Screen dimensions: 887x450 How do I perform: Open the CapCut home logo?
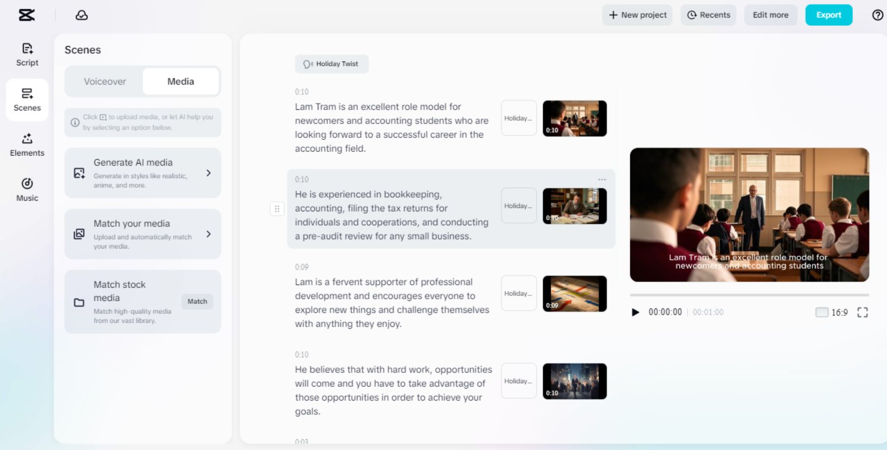26,15
